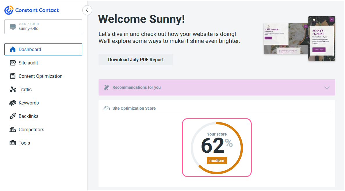The width and height of the screenshot is (345, 191).
Task: Open the Keywords section
Action: 43,103
